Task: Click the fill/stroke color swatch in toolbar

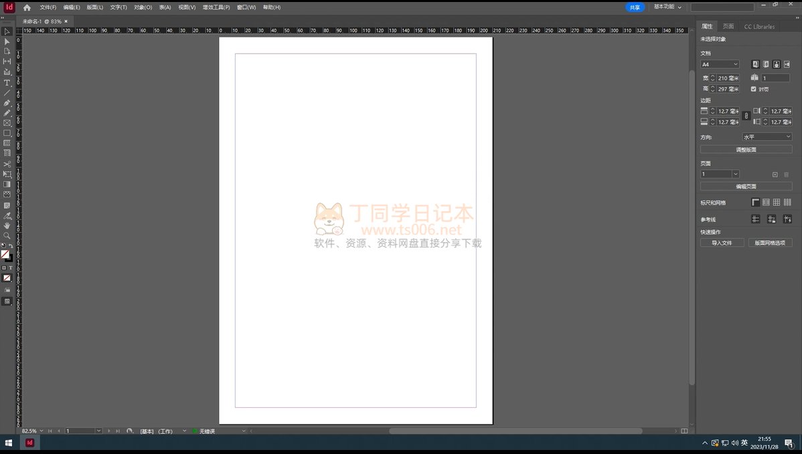Action: [5, 255]
